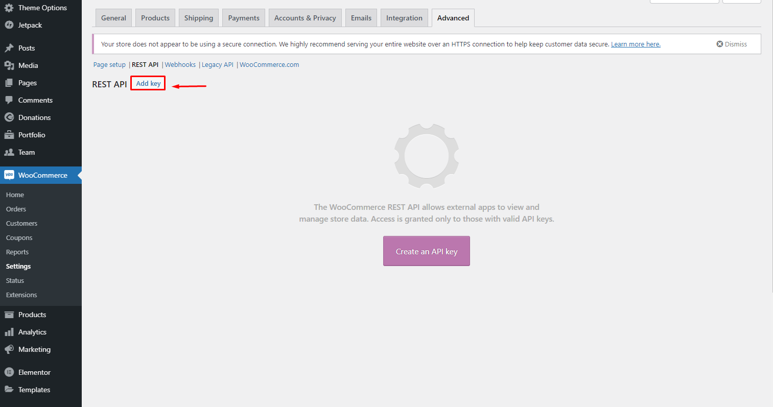This screenshot has height=407, width=773.
Task: Open the Reports submenu item
Action: tap(41, 252)
